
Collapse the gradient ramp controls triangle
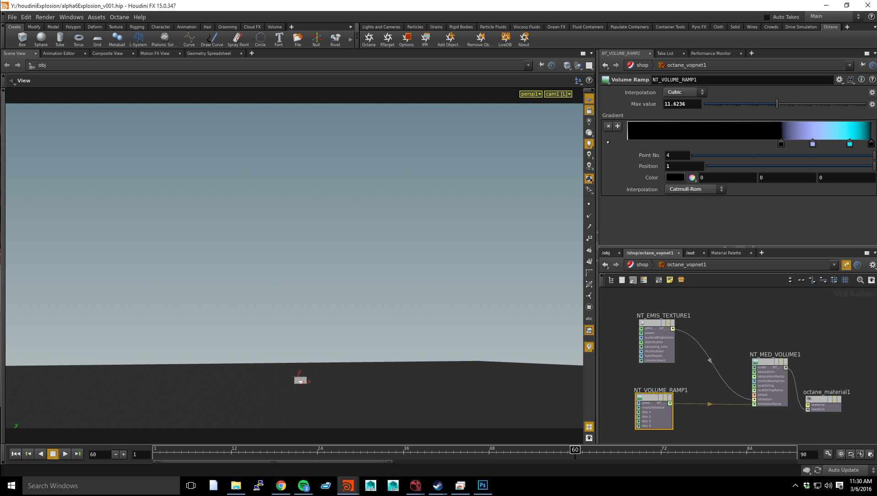608,143
